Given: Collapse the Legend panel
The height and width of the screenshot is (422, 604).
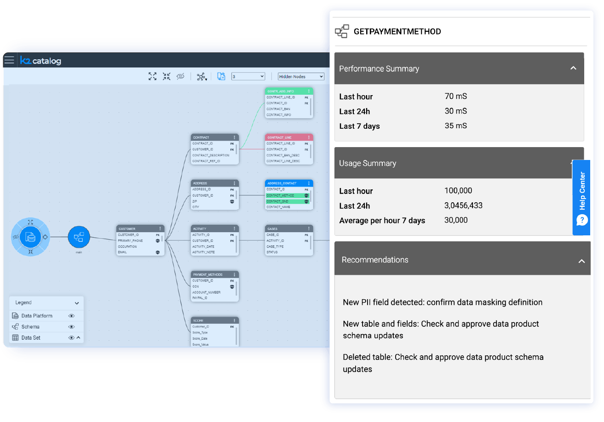Looking at the screenshot, I should coord(77,303).
